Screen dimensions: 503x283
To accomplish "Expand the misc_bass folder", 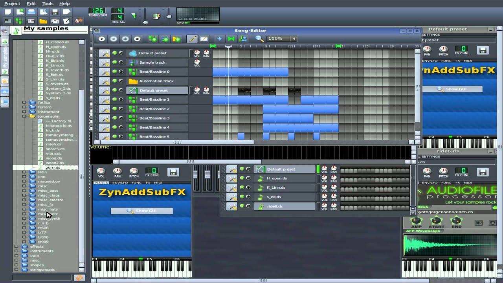I will [x=24, y=191].
